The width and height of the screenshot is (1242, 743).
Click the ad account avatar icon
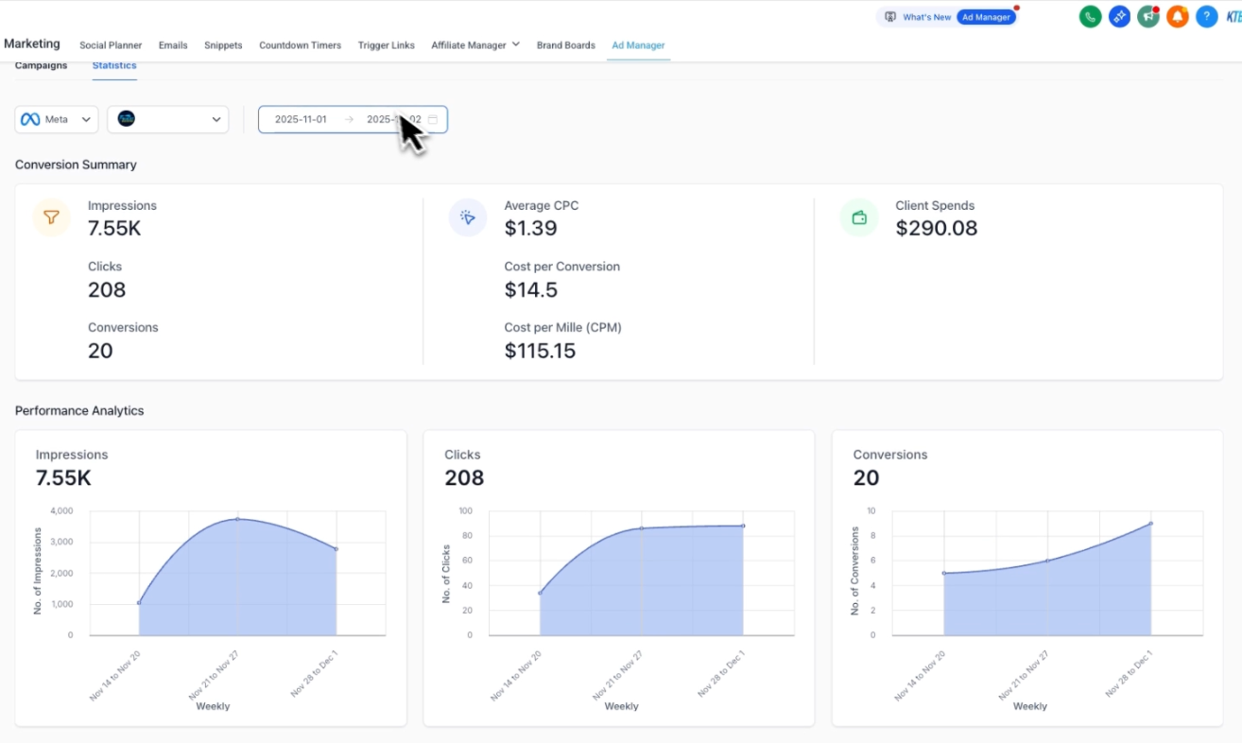pyautogui.click(x=126, y=119)
